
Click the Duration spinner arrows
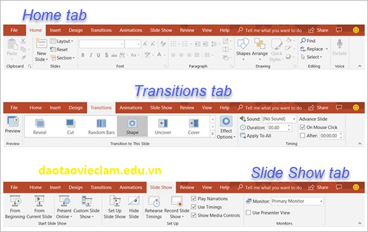[x=289, y=128]
